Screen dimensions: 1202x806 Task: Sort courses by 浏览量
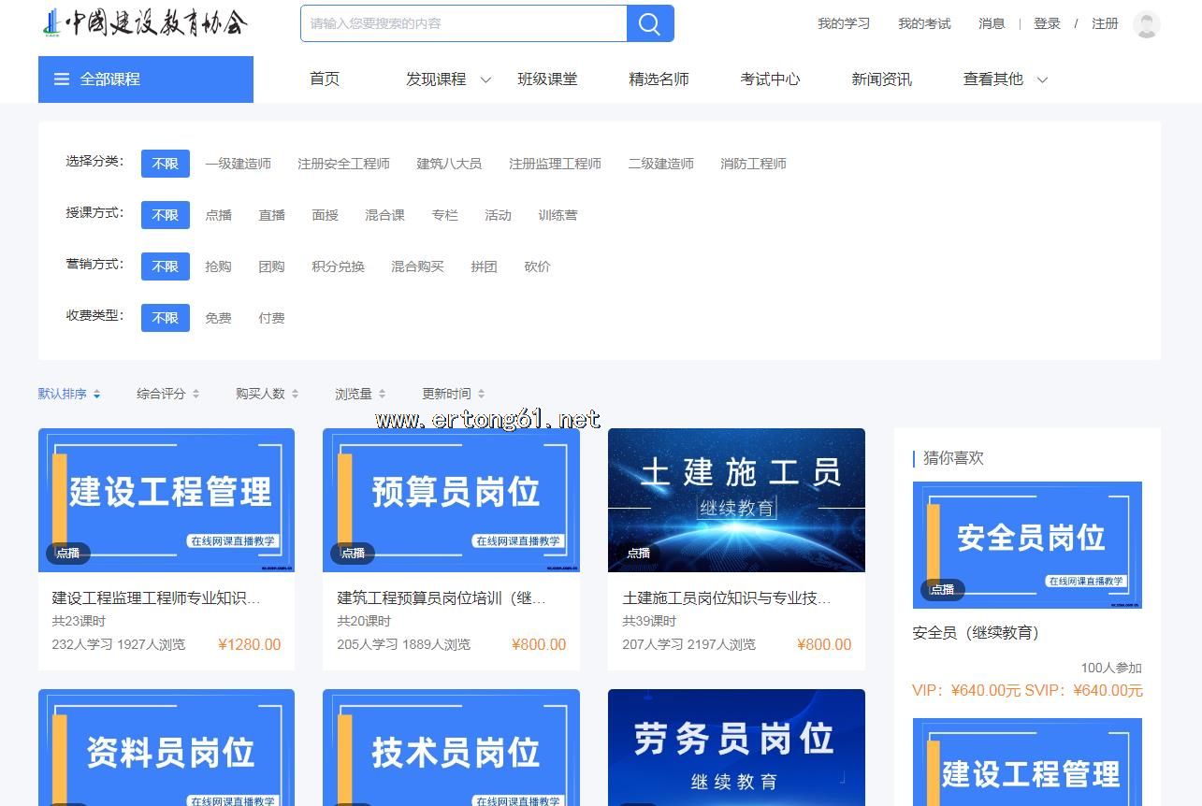[360, 395]
